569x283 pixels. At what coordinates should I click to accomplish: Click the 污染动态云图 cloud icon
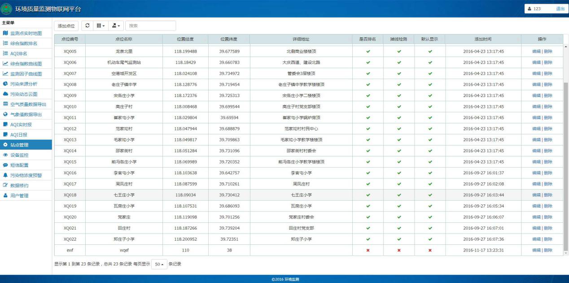tap(5, 94)
